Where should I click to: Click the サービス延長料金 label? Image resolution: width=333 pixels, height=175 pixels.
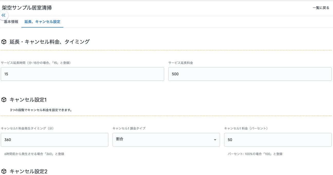pyautogui.click(x=181, y=63)
